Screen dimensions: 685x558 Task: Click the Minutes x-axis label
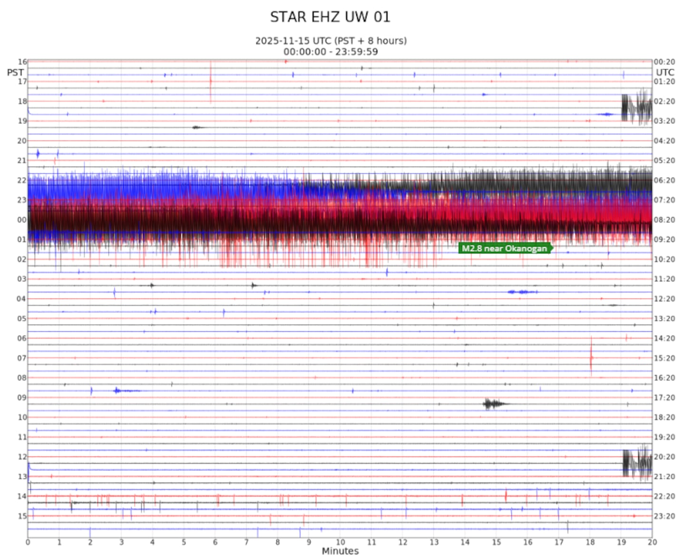coord(340,551)
